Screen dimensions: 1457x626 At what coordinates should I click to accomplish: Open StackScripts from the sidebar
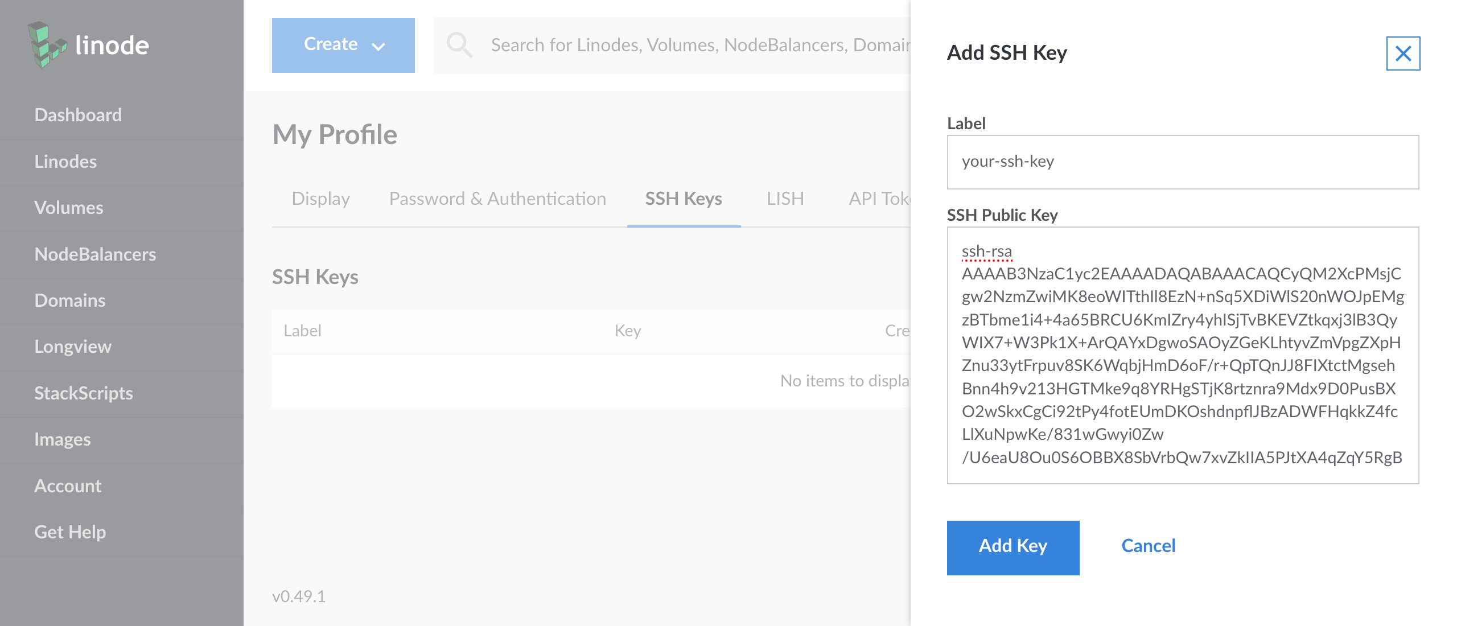pyautogui.click(x=84, y=393)
